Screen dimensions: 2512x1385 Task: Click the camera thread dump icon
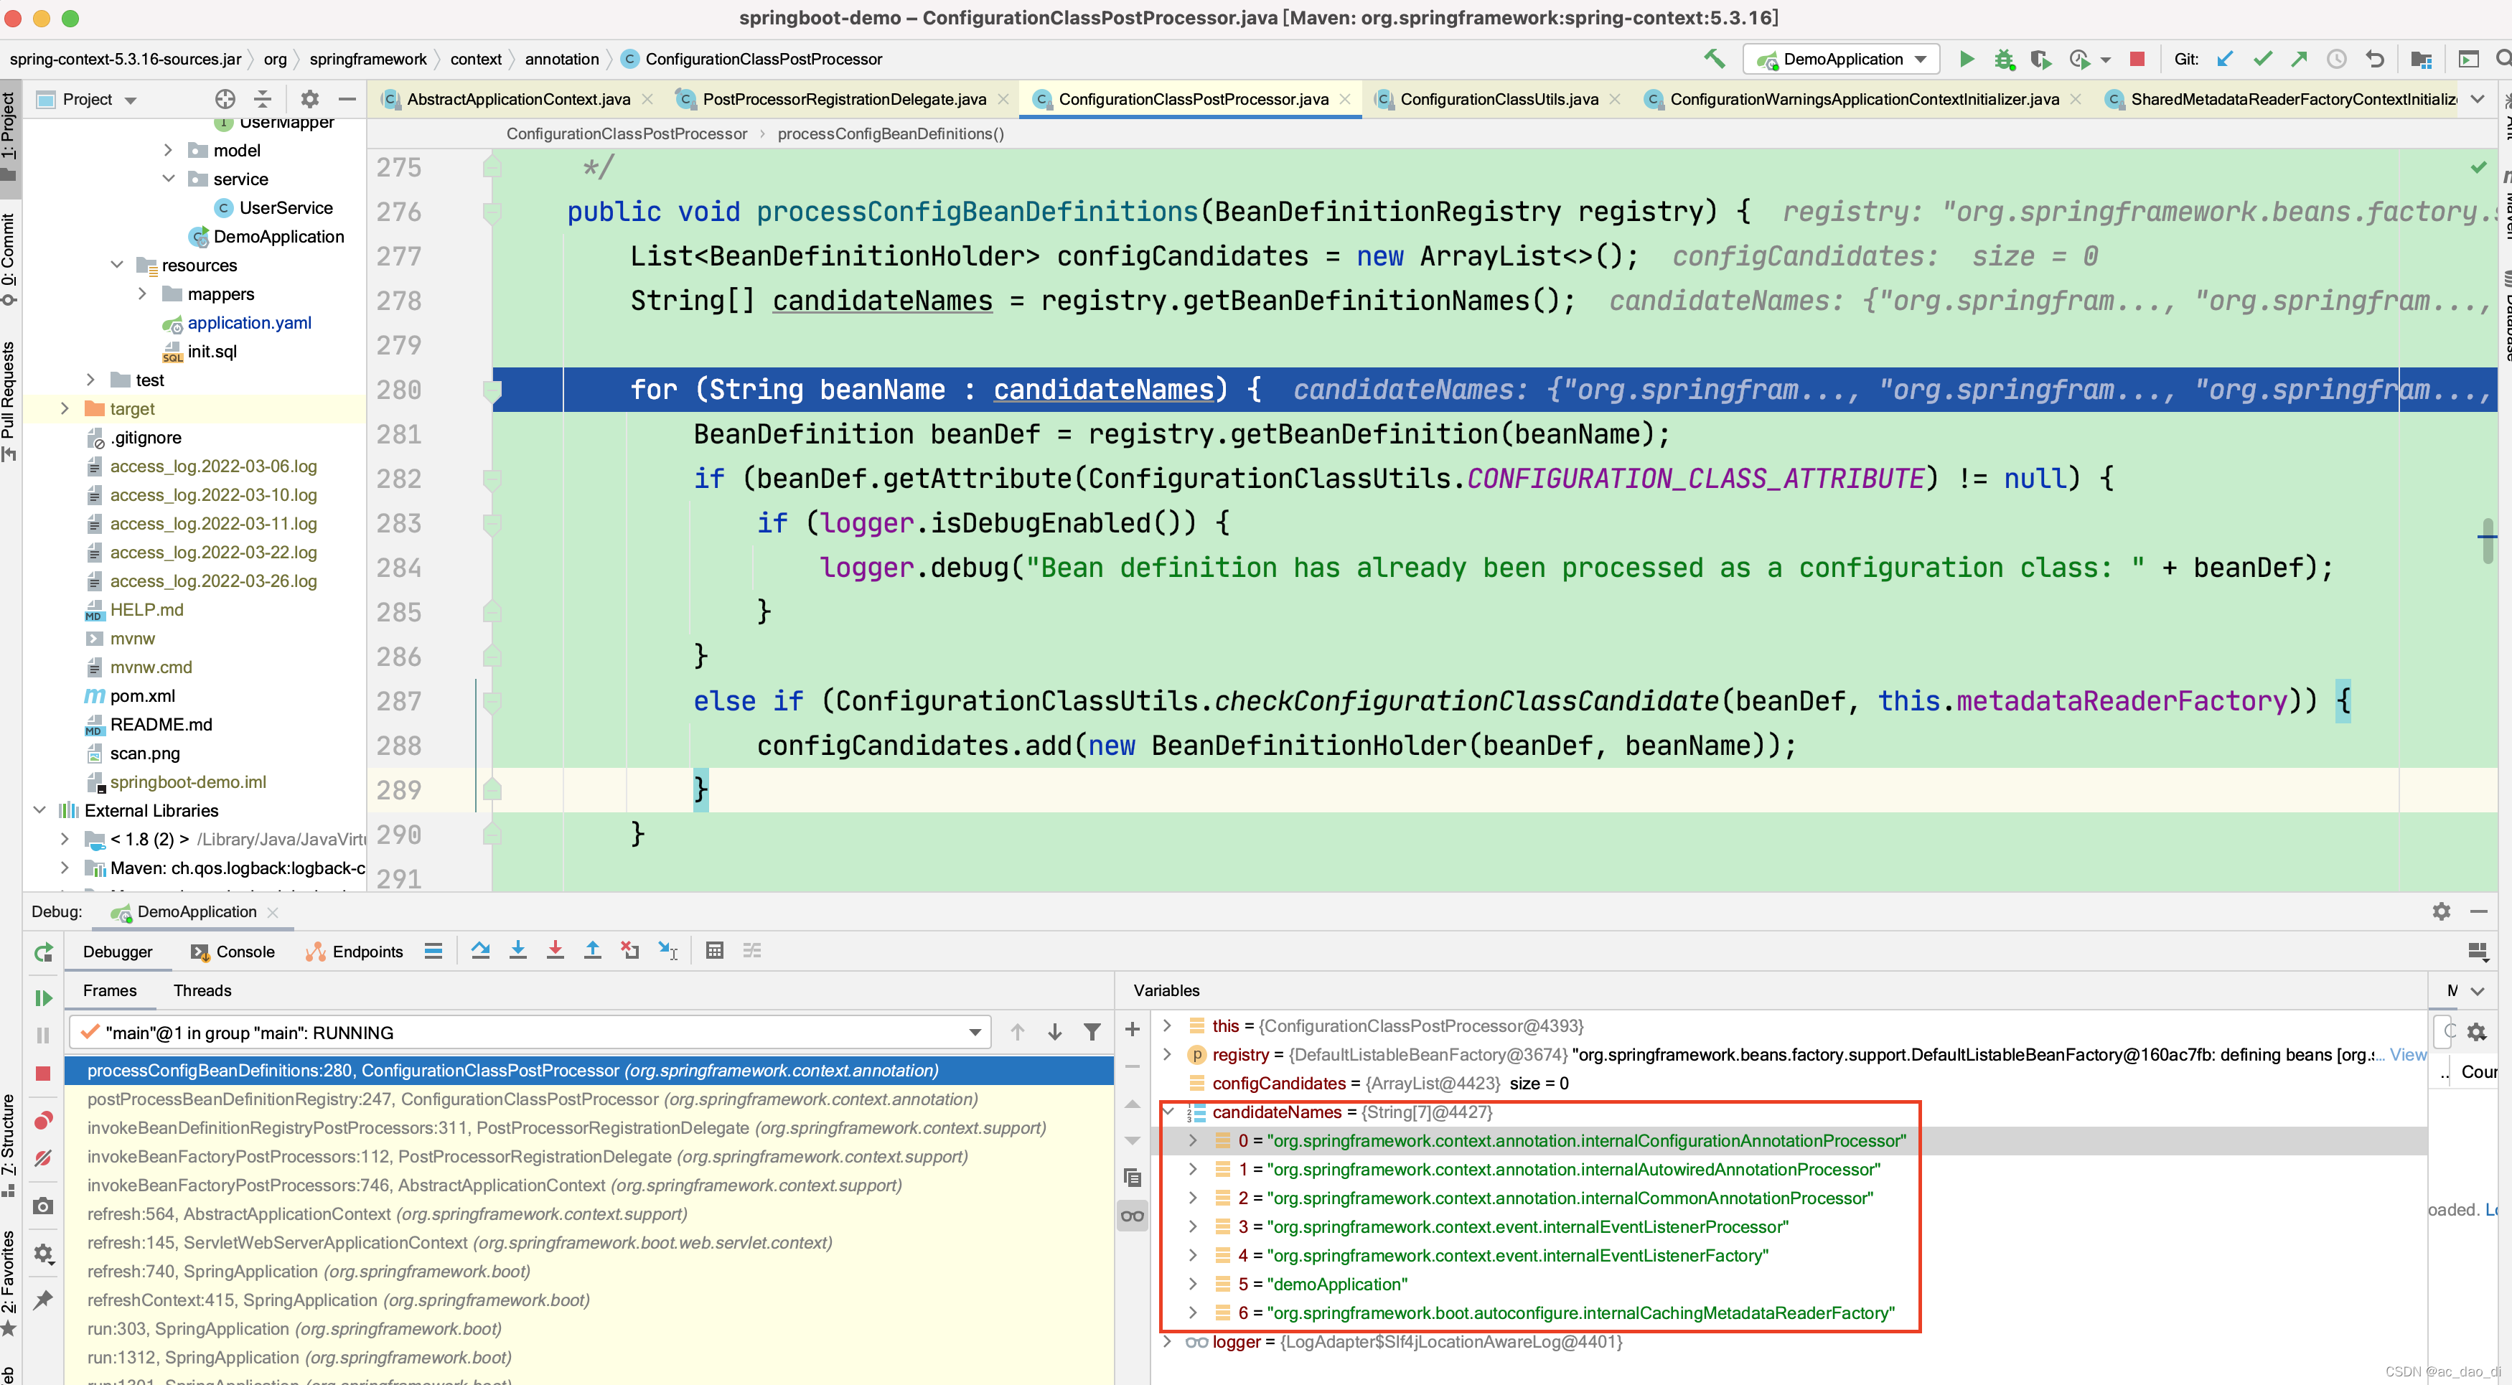[x=43, y=1206]
